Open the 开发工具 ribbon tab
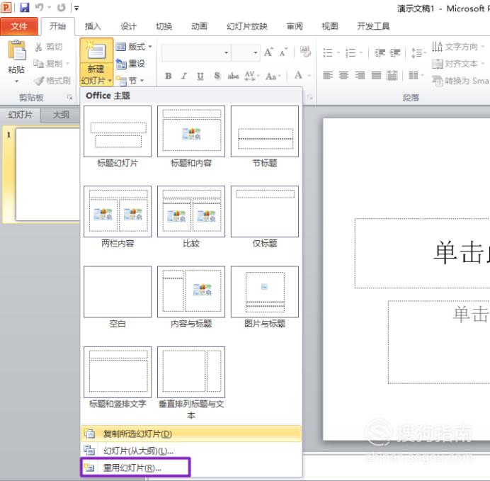 pos(373,26)
